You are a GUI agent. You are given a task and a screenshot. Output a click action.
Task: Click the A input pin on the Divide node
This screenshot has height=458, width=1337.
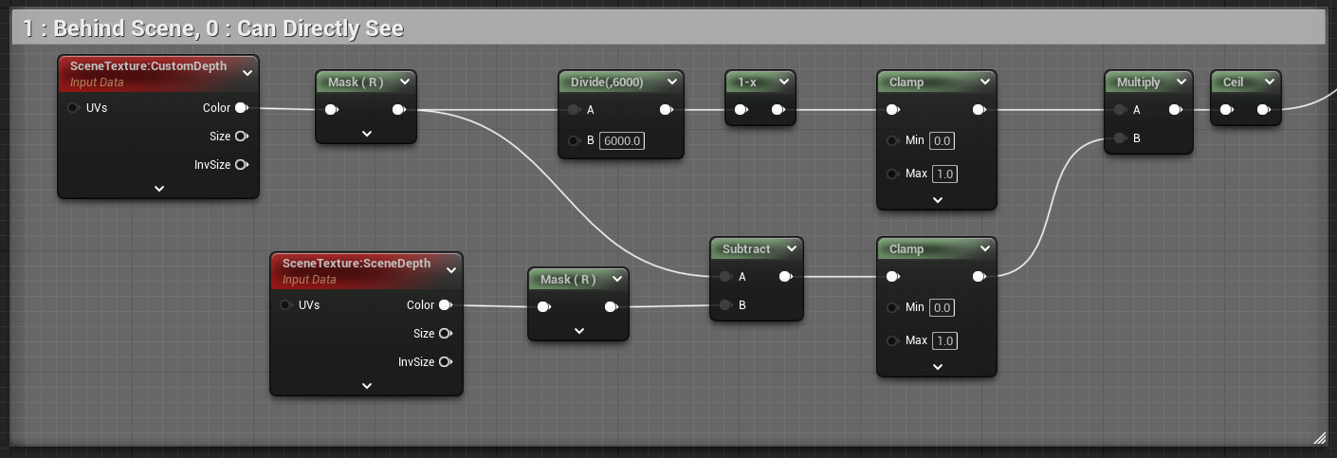(x=574, y=110)
